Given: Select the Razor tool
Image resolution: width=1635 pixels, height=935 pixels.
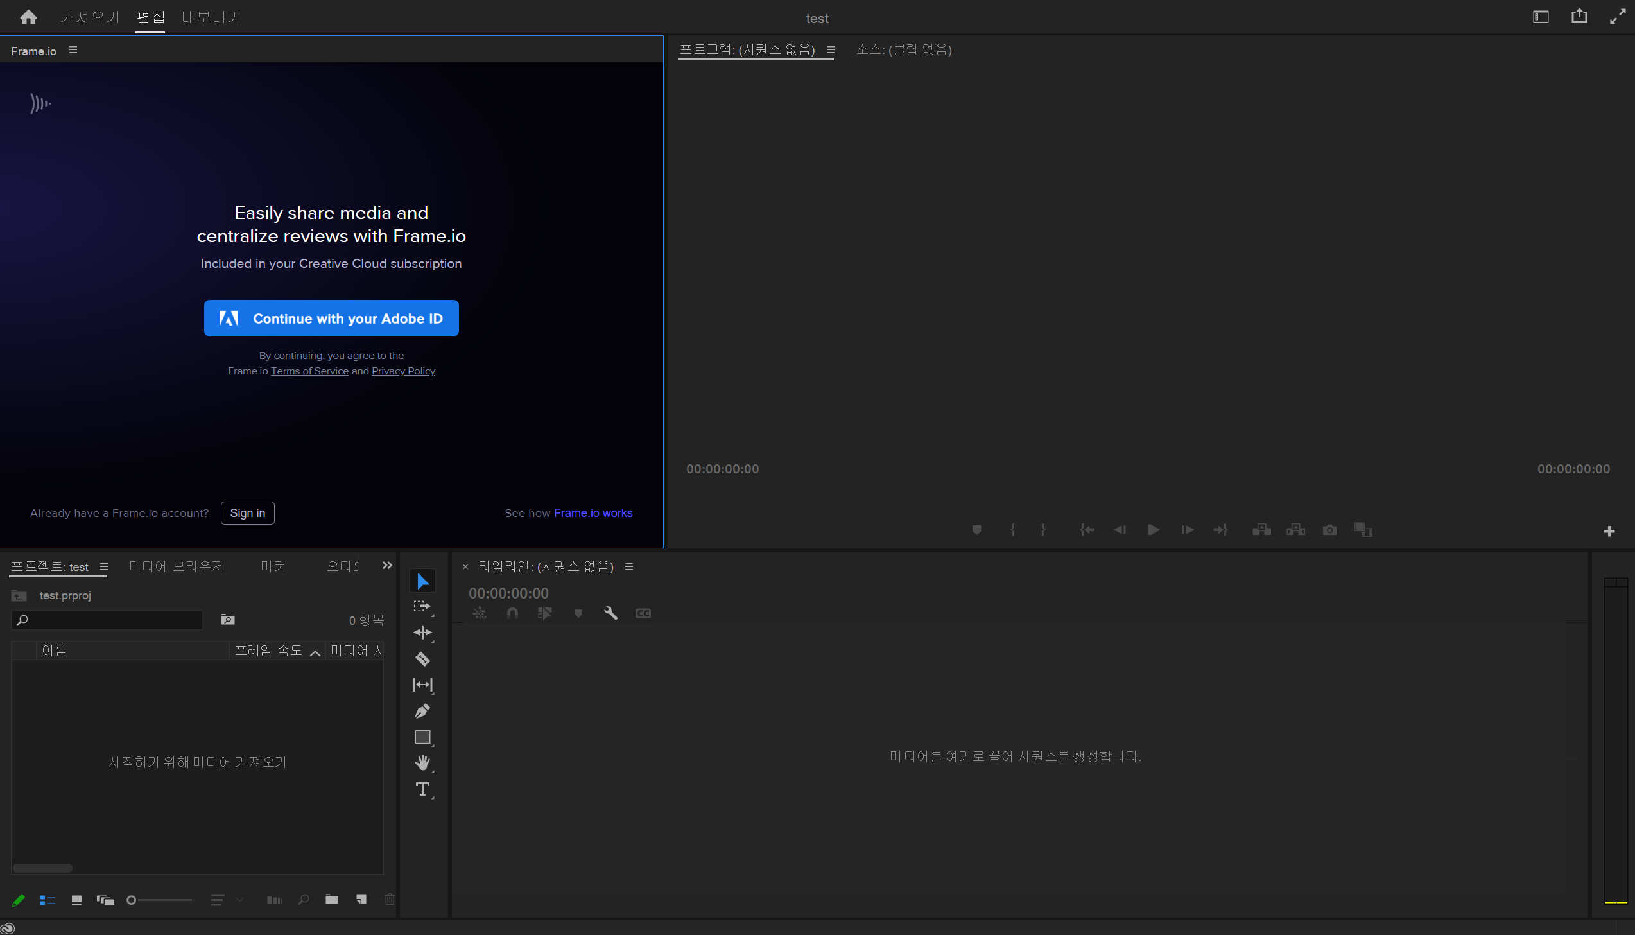Looking at the screenshot, I should pyautogui.click(x=422, y=659).
